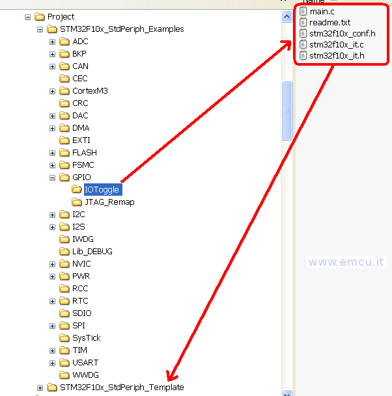Click the main.c file icon
This screenshot has height=396, width=392.
[303, 11]
